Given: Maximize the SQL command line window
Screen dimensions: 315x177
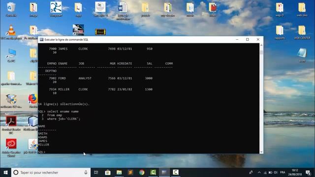Looking at the screenshot, I should click(x=248, y=39).
